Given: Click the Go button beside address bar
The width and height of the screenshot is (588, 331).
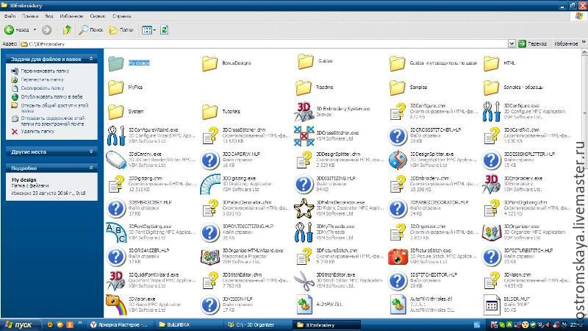Looking at the screenshot, I should pos(532,44).
